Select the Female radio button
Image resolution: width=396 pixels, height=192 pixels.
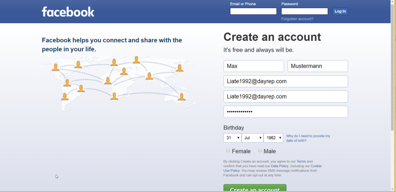[228, 151]
